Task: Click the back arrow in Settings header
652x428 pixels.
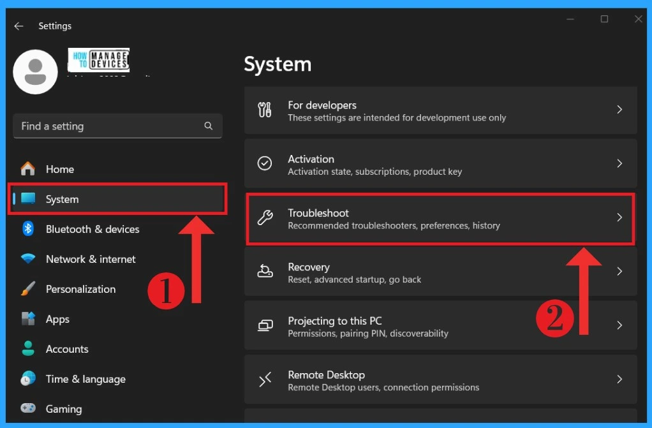Action: 19,26
